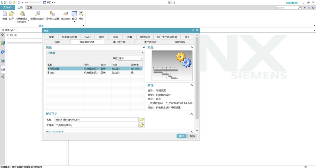The height and width of the screenshot is (168, 316).
Task: Open the 标准 ribbon group options arrow
Action: click(x=83, y=26)
